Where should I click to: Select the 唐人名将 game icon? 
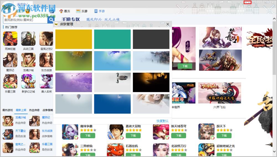(x=46, y=81)
